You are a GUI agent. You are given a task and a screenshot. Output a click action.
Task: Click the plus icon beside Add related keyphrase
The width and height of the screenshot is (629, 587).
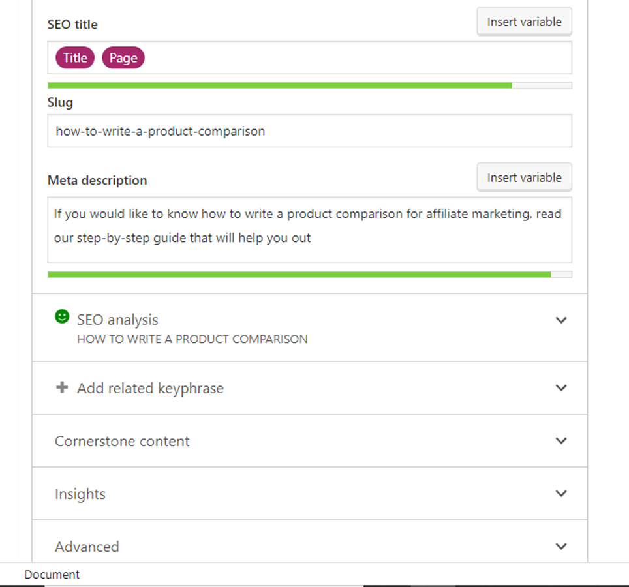point(62,387)
